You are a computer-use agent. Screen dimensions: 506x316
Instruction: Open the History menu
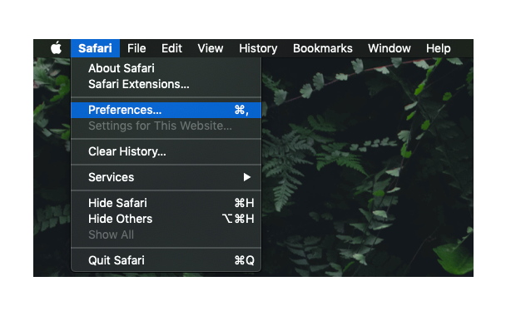pos(258,48)
